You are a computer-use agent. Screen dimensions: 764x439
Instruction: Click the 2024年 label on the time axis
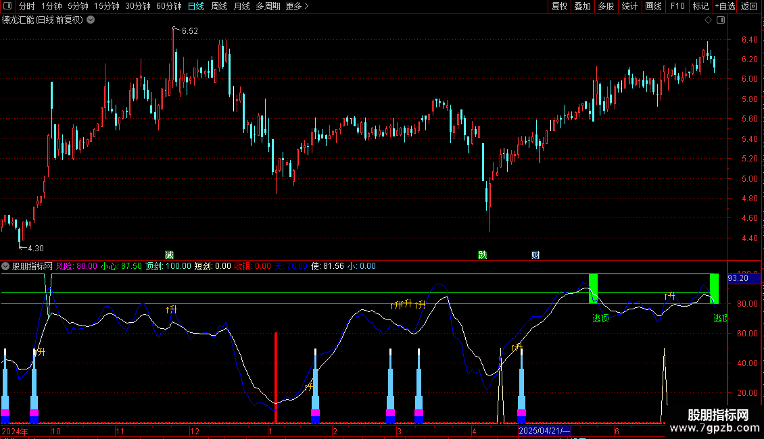coord(15,431)
